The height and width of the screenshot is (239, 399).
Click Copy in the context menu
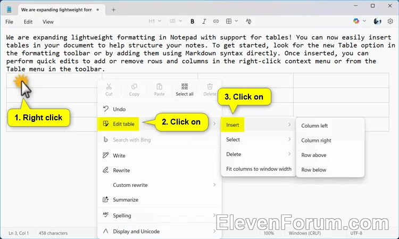pyautogui.click(x=134, y=90)
